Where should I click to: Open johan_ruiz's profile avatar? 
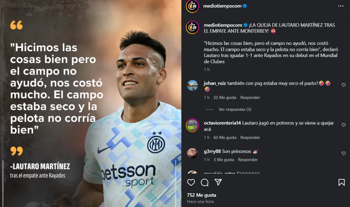click(x=192, y=85)
